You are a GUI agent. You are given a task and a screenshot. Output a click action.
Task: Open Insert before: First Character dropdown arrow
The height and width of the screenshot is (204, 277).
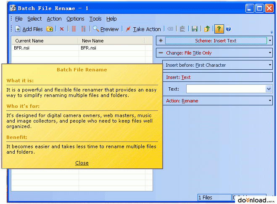(x=270, y=65)
